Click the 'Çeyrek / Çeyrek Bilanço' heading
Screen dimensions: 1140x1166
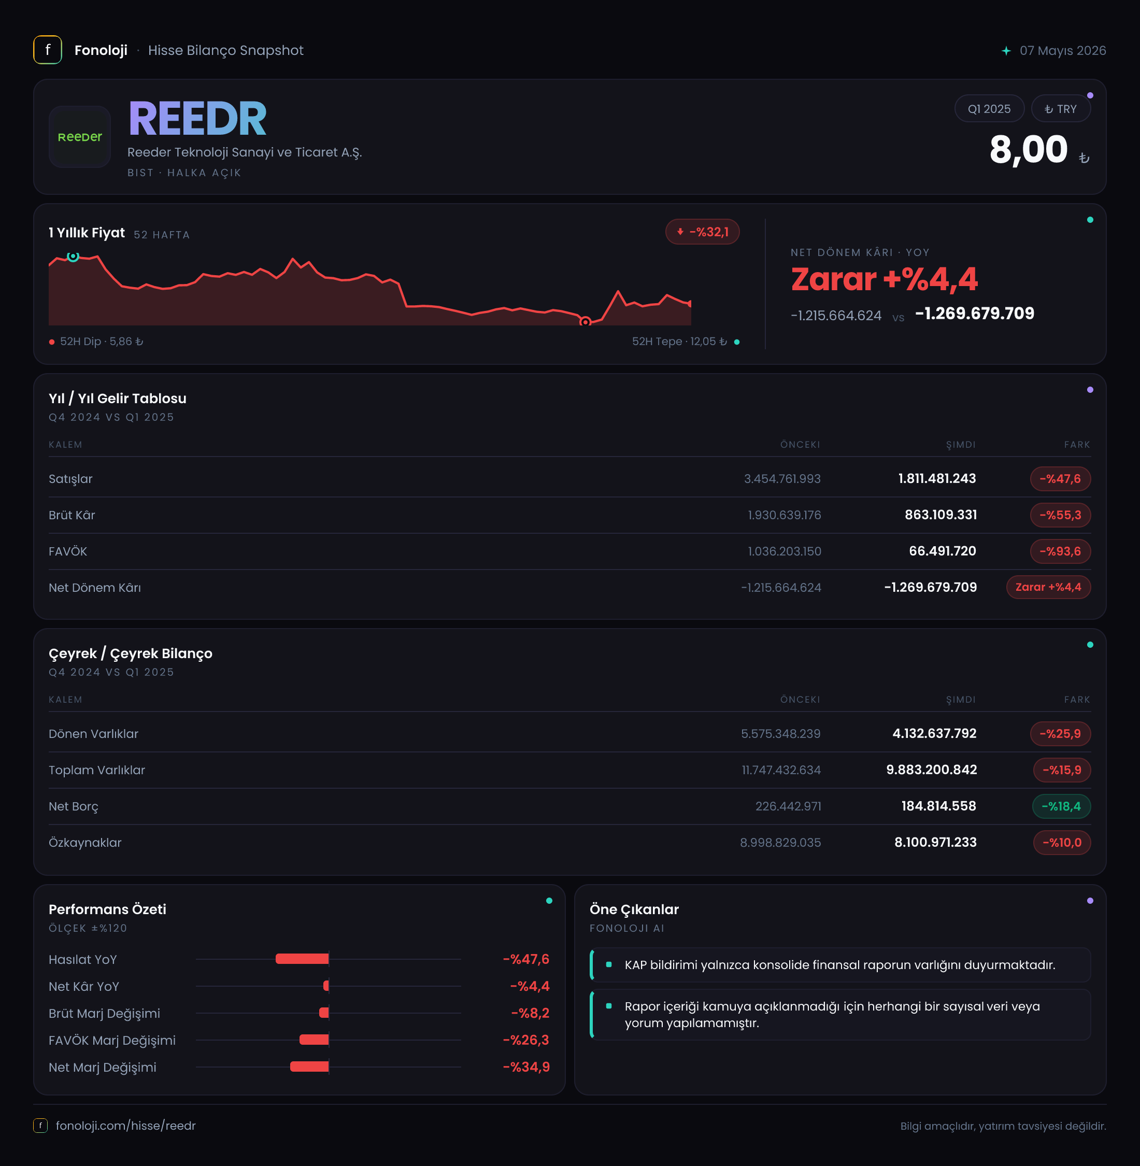pos(131,653)
